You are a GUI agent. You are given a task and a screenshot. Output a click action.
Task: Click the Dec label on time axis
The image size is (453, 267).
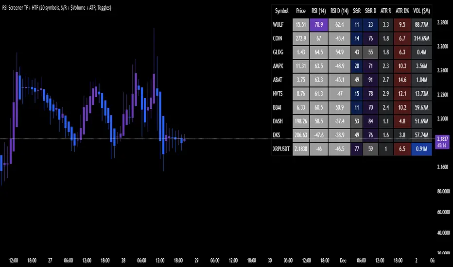click(343, 261)
